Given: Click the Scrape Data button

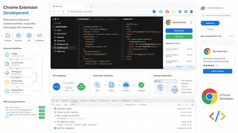Looking at the screenshot, I should (x=179, y=31).
